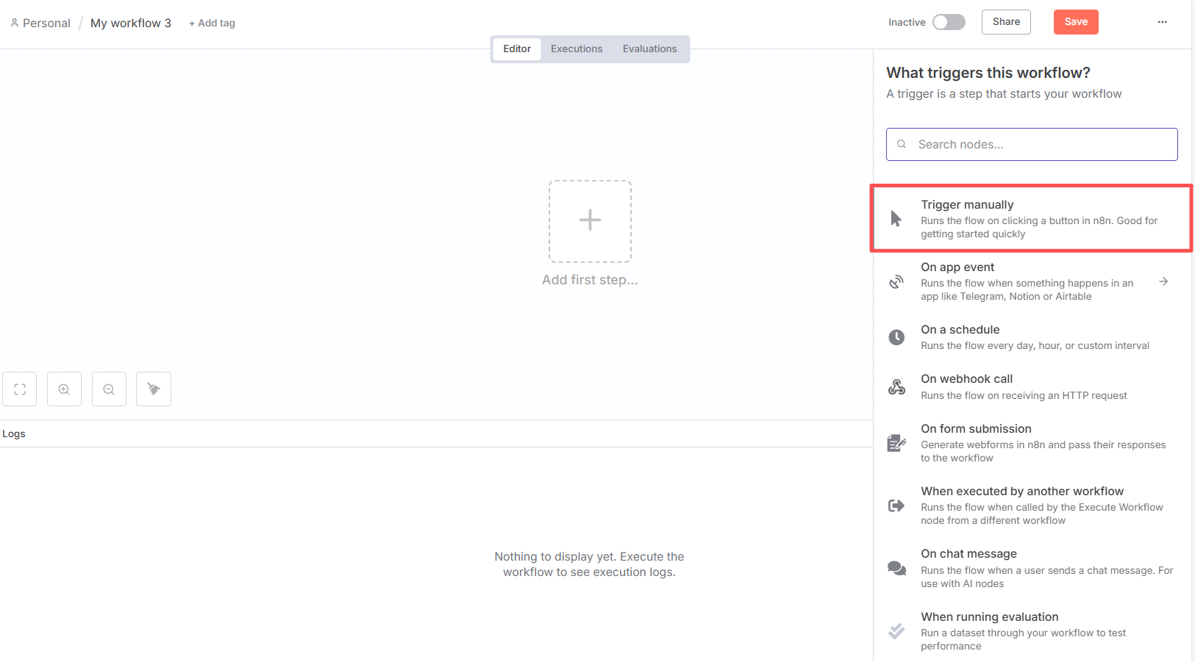
Task: Select On form submission title
Action: coord(976,428)
